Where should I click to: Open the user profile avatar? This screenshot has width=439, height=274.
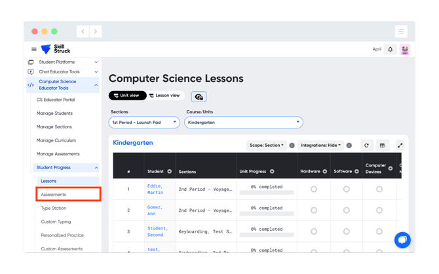[405, 50]
